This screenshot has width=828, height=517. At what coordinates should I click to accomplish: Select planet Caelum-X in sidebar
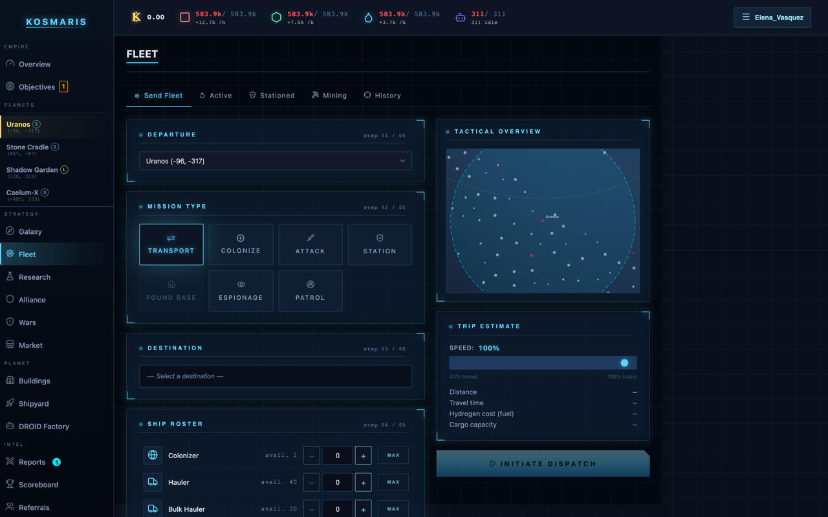[57, 195]
